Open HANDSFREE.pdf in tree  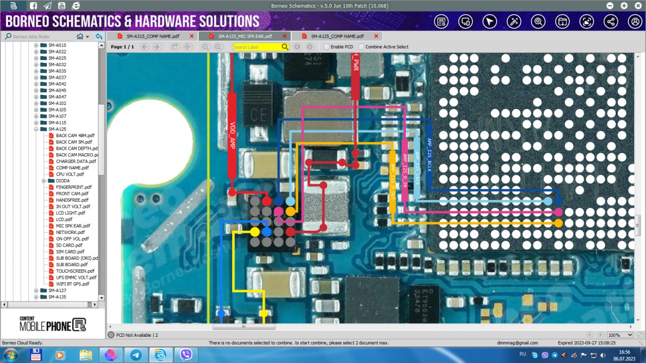click(73, 200)
